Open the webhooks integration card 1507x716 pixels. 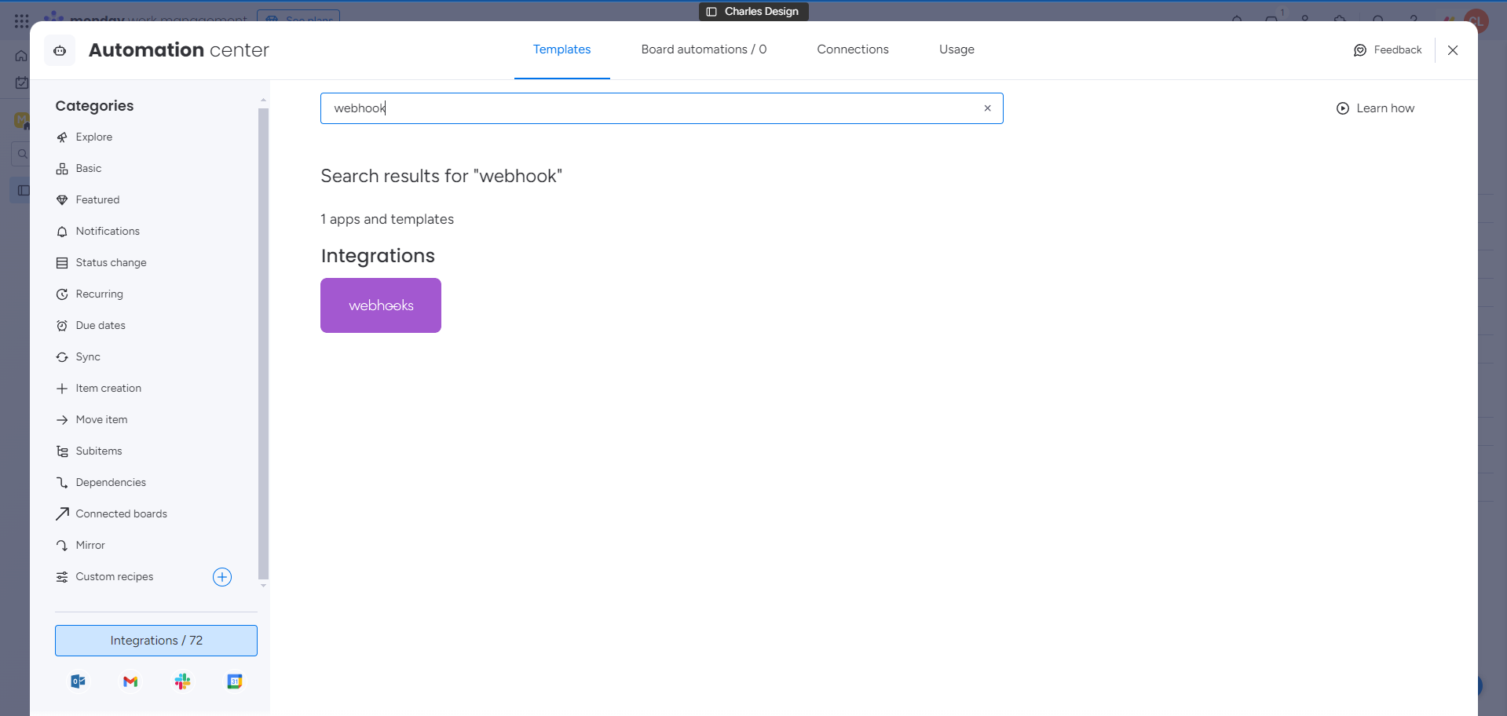pyautogui.click(x=381, y=305)
